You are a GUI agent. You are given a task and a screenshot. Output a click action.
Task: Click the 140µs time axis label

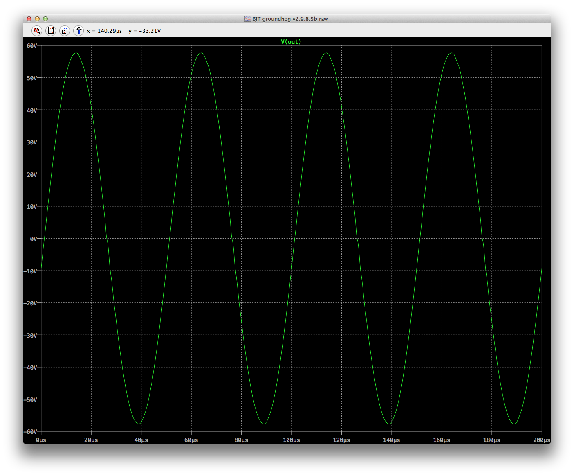[x=392, y=440]
